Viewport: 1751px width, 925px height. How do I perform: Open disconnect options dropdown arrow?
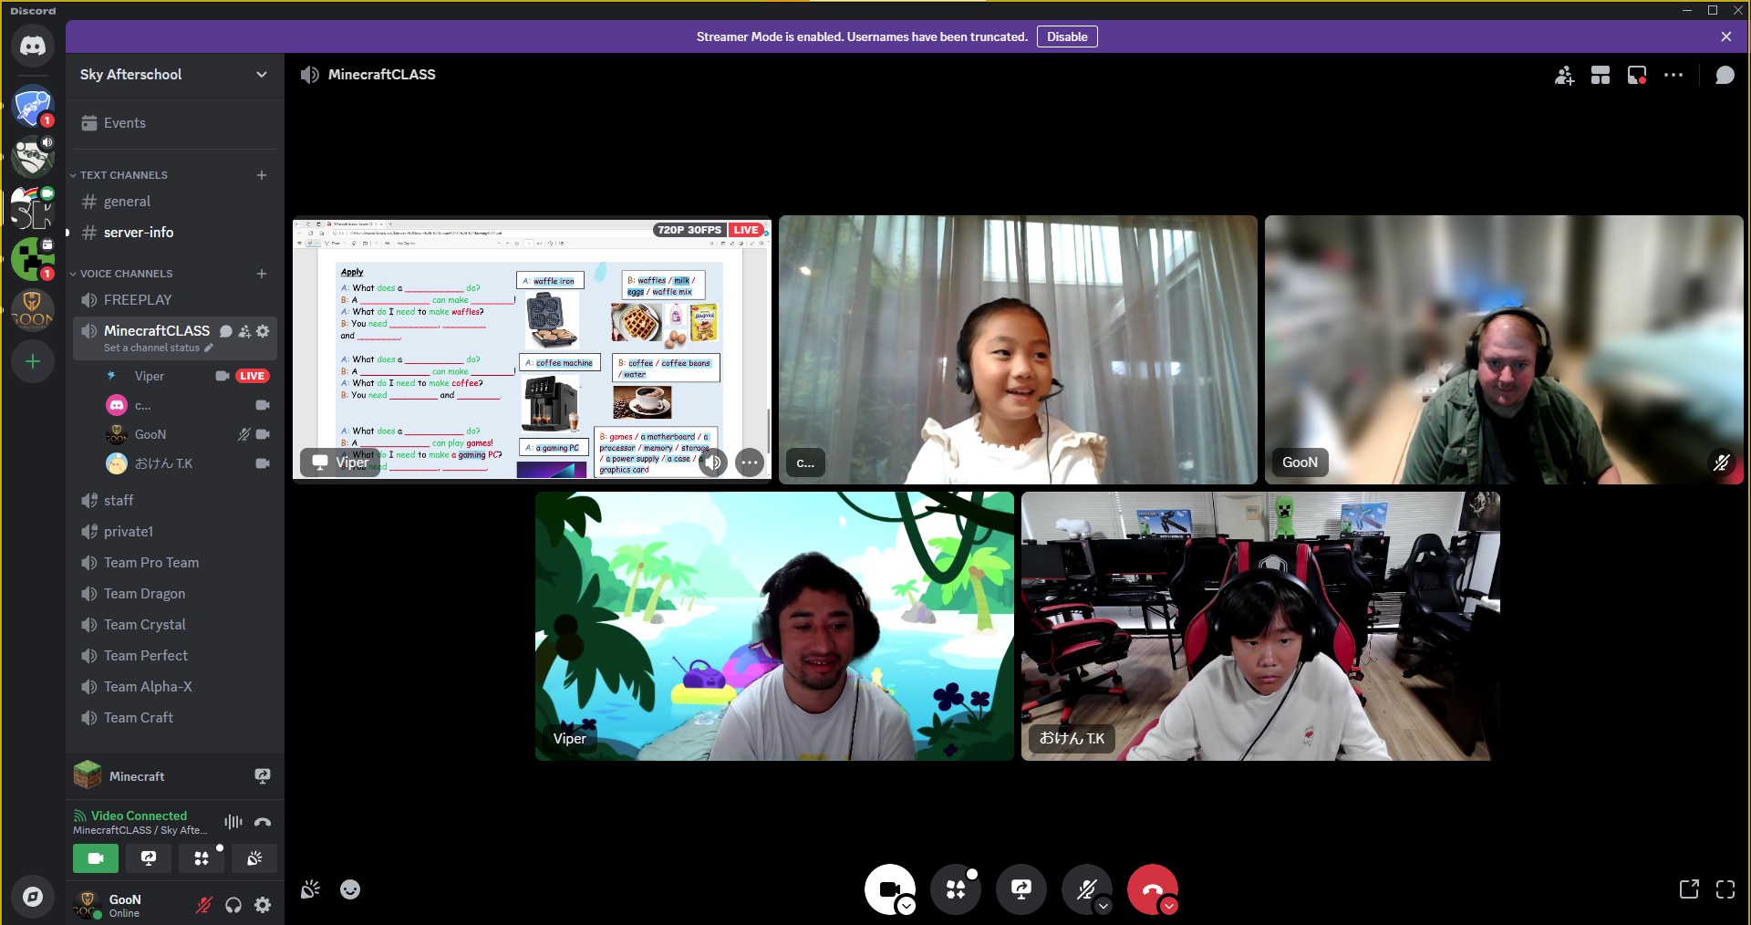point(1169,906)
